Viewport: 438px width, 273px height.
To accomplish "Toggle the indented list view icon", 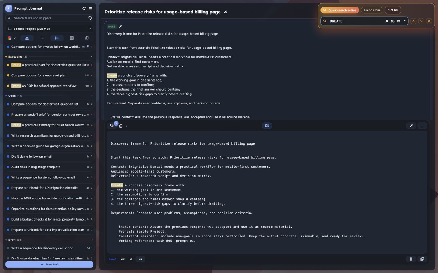I will [x=42, y=38].
